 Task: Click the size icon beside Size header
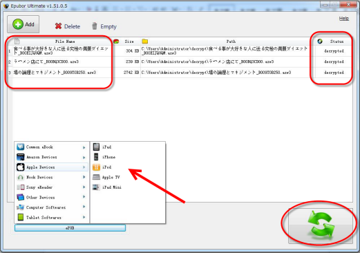point(116,41)
